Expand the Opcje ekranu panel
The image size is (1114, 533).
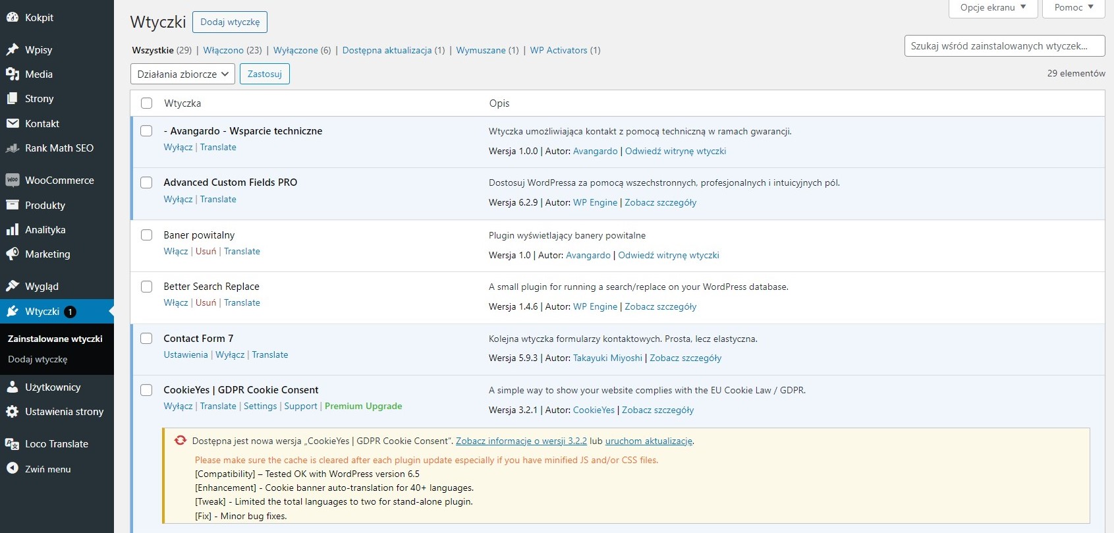[x=993, y=8]
